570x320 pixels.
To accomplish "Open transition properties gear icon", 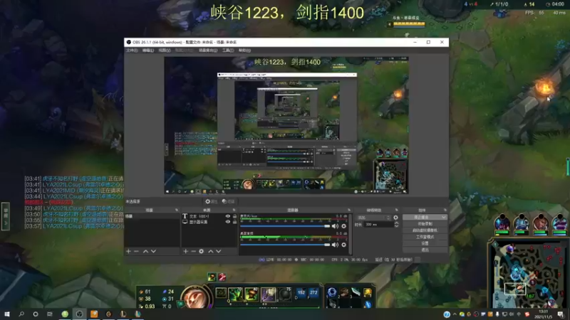I will [x=396, y=218].
